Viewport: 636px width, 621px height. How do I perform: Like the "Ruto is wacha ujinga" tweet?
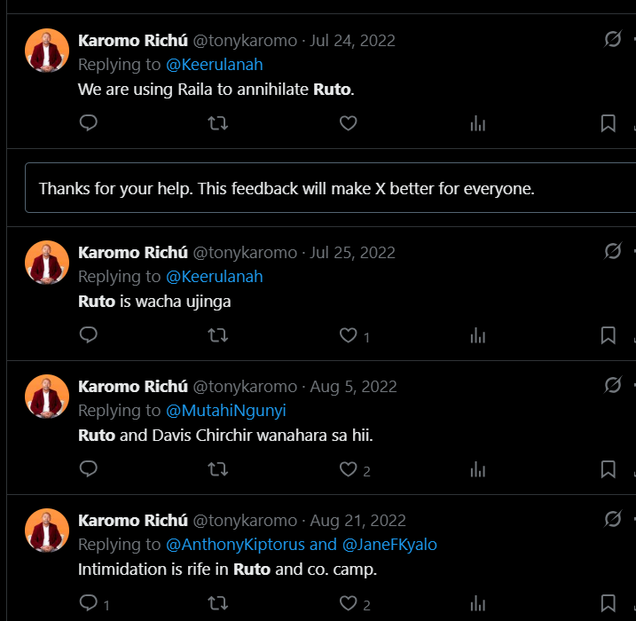tap(349, 335)
